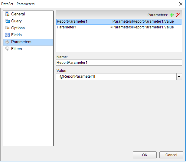Add a new parameter with green plus
Screen dimensions: 186x162
[172, 15]
